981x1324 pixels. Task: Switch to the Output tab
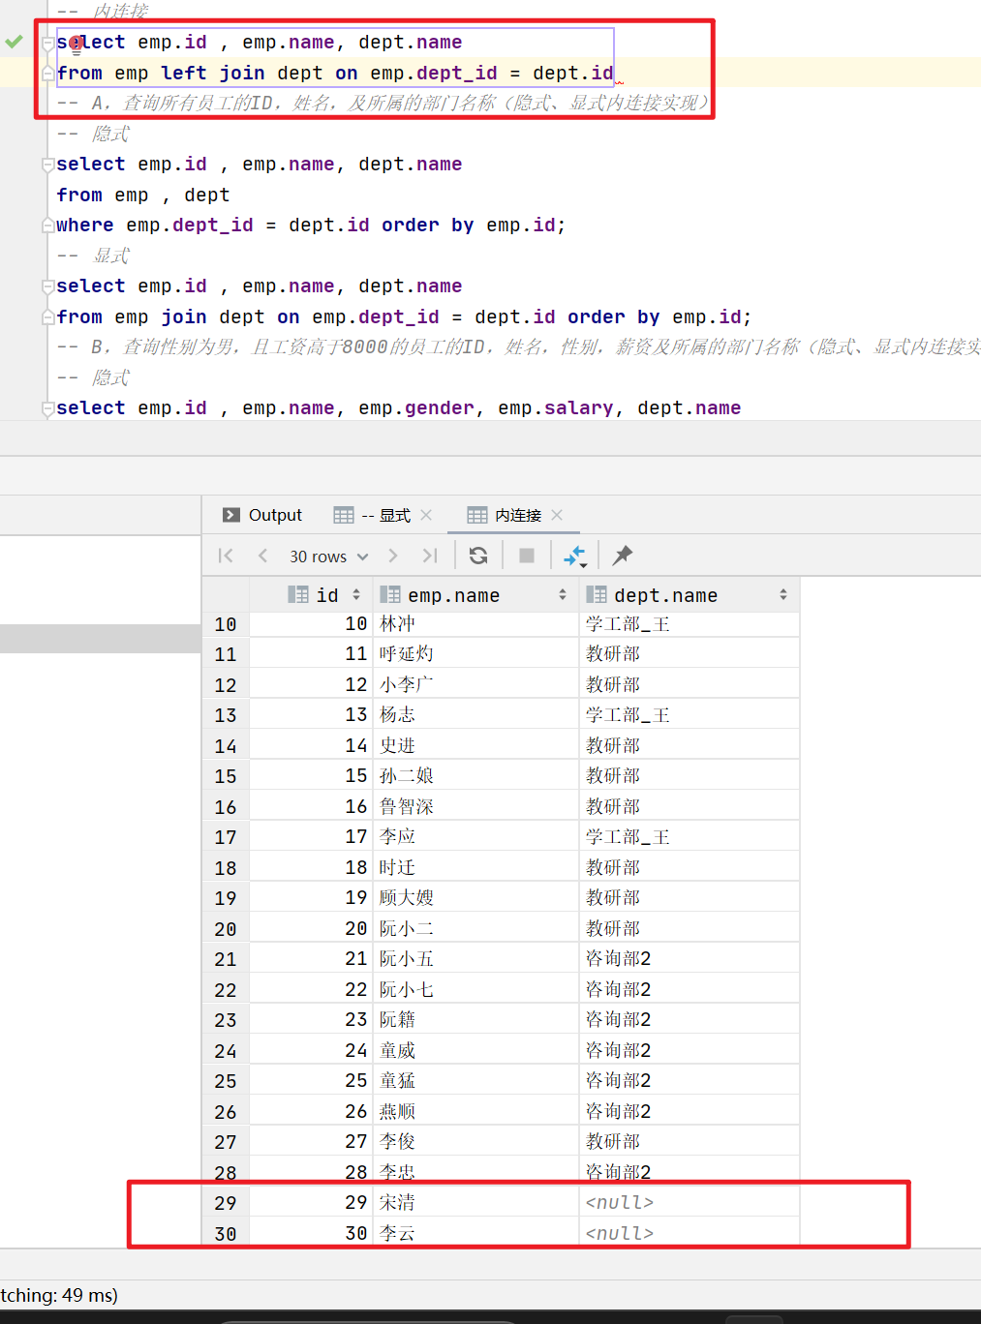262,515
